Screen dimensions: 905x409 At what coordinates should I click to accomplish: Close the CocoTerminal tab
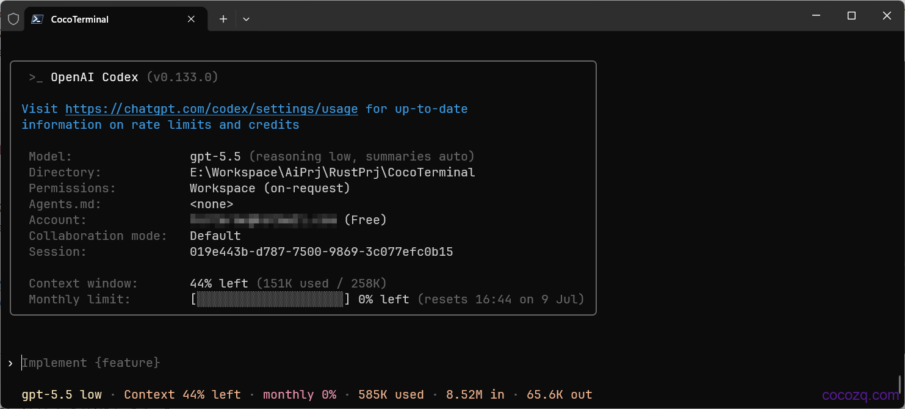191,19
